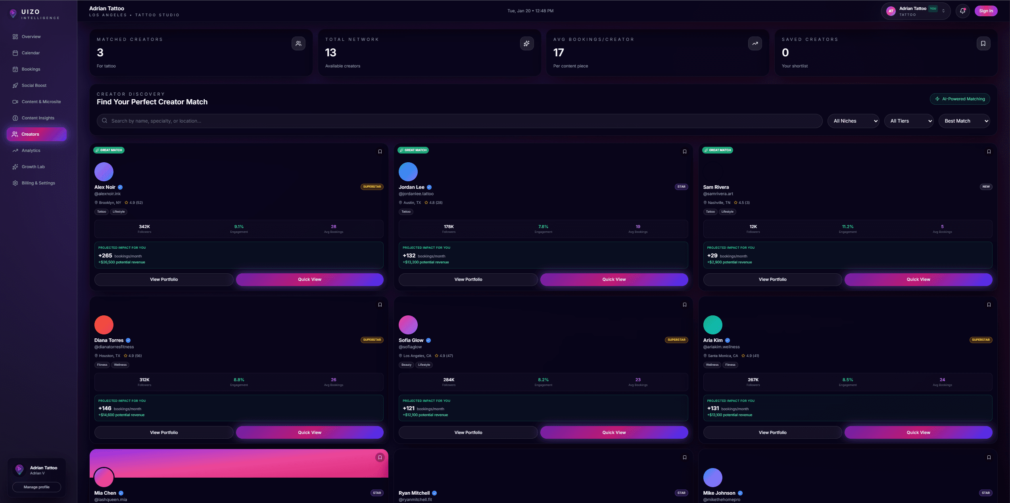Viewport: 1010px width, 503px height.
Task: Click the people icon on Matched Creators card
Action: point(298,44)
